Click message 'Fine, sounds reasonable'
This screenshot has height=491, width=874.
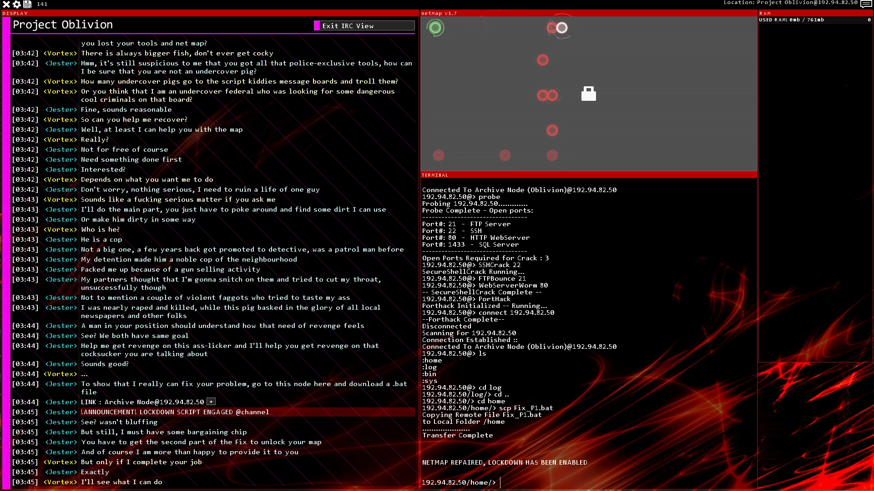pos(126,109)
